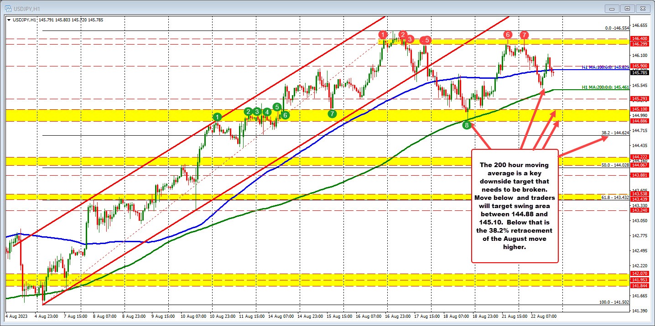Image resolution: width=655 pixels, height=326 pixels.
Task: Restore down the USDJPY chart window
Action: (628, 8)
